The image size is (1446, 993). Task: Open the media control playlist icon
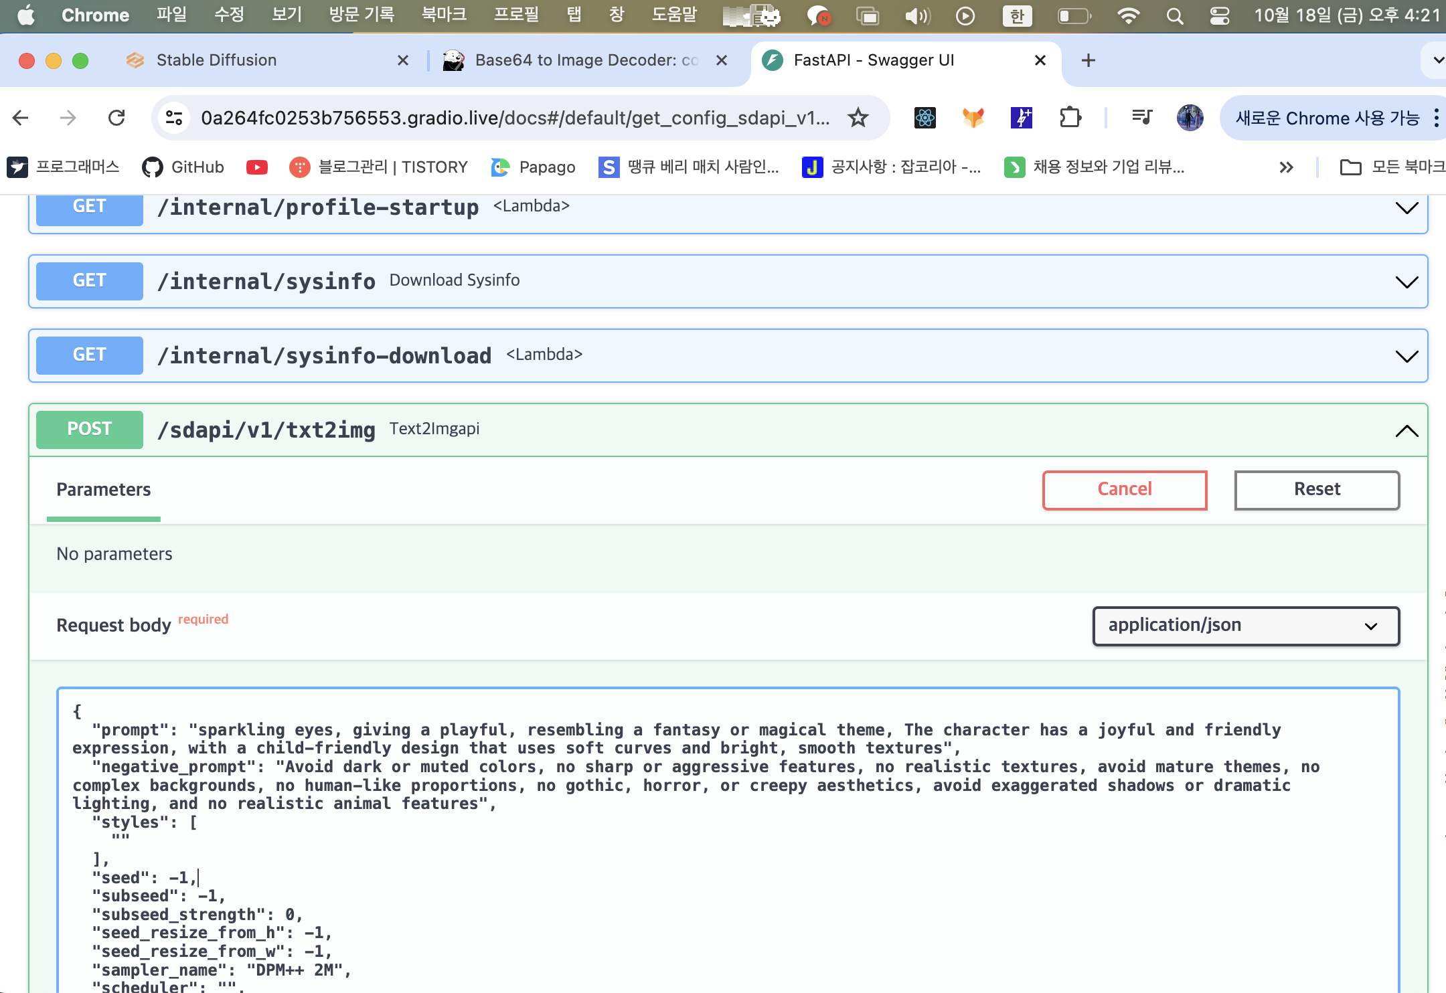coord(1141,118)
